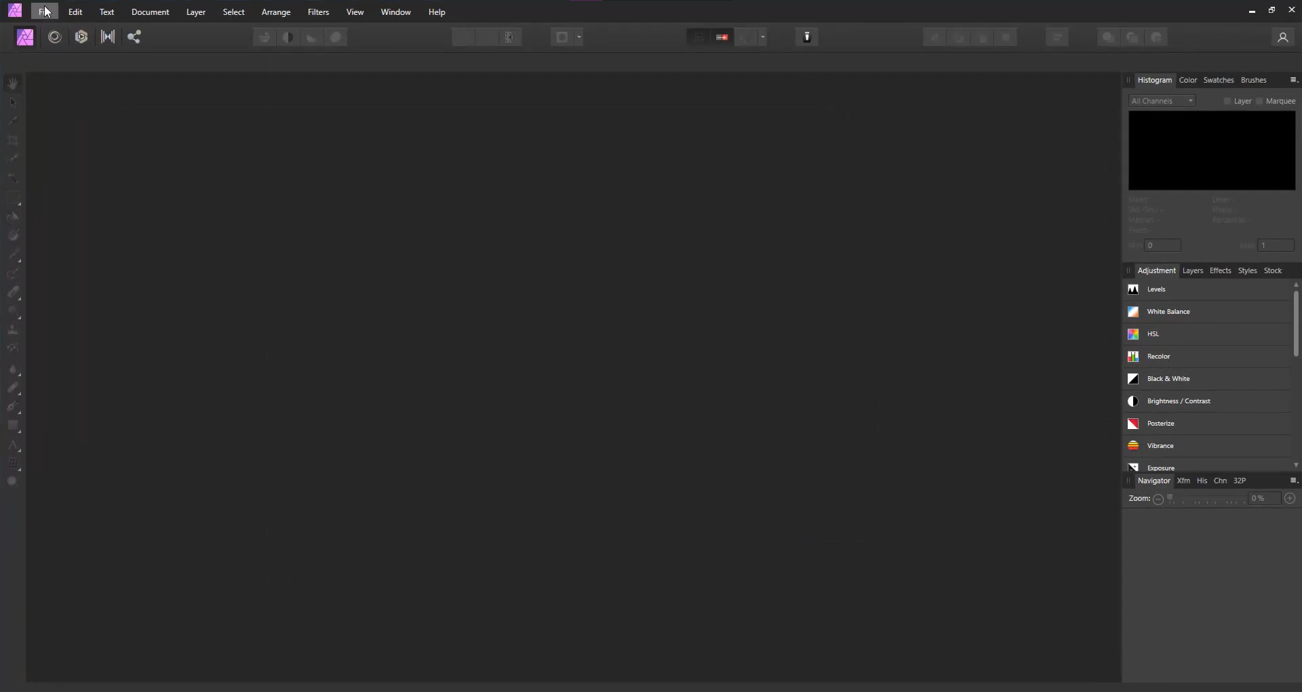Click the histogram Min value field
This screenshot has height=692, width=1302.
point(1163,245)
